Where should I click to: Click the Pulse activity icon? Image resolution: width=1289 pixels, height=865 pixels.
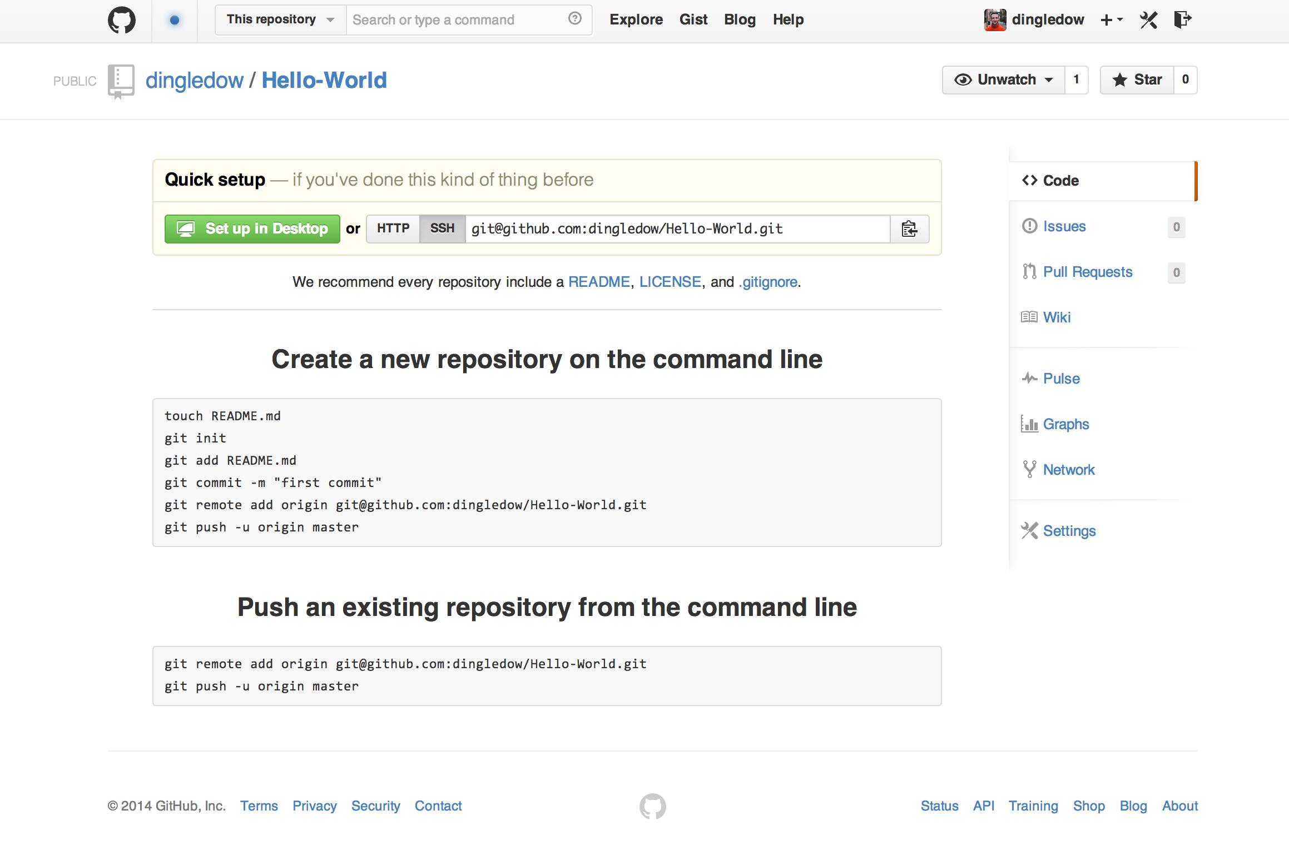pyautogui.click(x=1029, y=379)
